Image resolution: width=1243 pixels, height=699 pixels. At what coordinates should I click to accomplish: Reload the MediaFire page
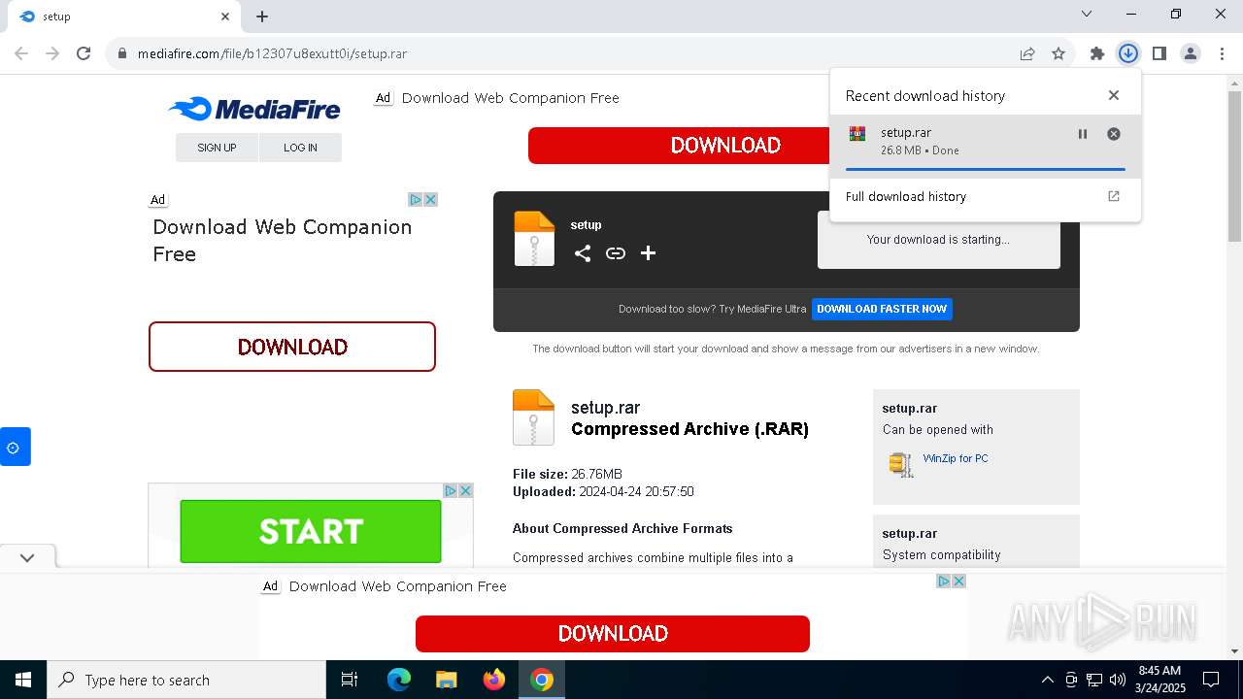(x=84, y=53)
